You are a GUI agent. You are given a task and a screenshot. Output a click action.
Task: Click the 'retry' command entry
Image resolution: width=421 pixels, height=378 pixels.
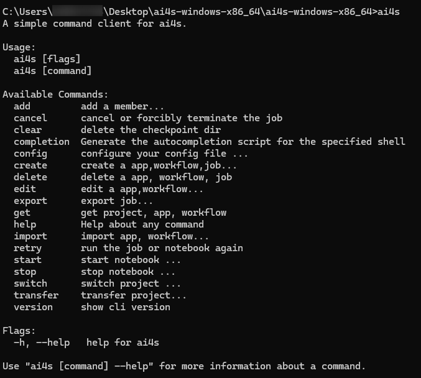(27, 248)
